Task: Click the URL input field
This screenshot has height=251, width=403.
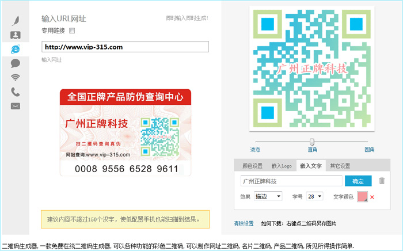Action: 125,47
